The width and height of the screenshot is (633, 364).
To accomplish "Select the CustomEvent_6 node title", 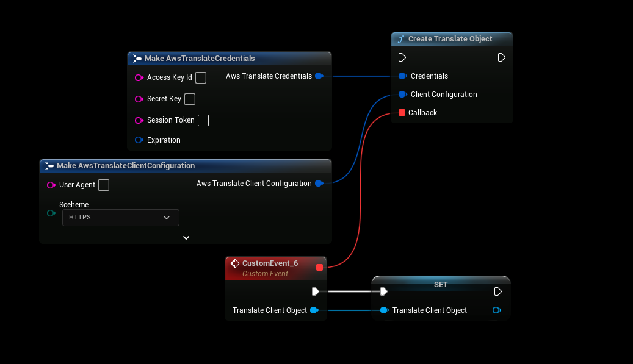I will [270, 263].
